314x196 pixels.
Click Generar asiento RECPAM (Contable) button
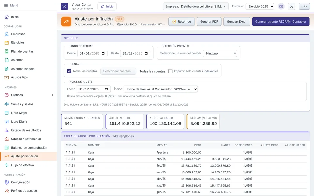click(281, 22)
